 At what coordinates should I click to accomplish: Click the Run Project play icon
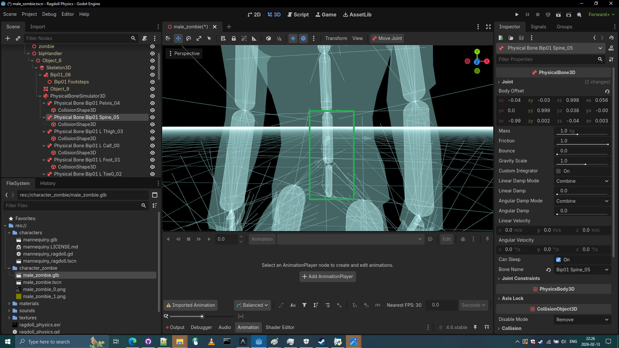click(x=517, y=15)
